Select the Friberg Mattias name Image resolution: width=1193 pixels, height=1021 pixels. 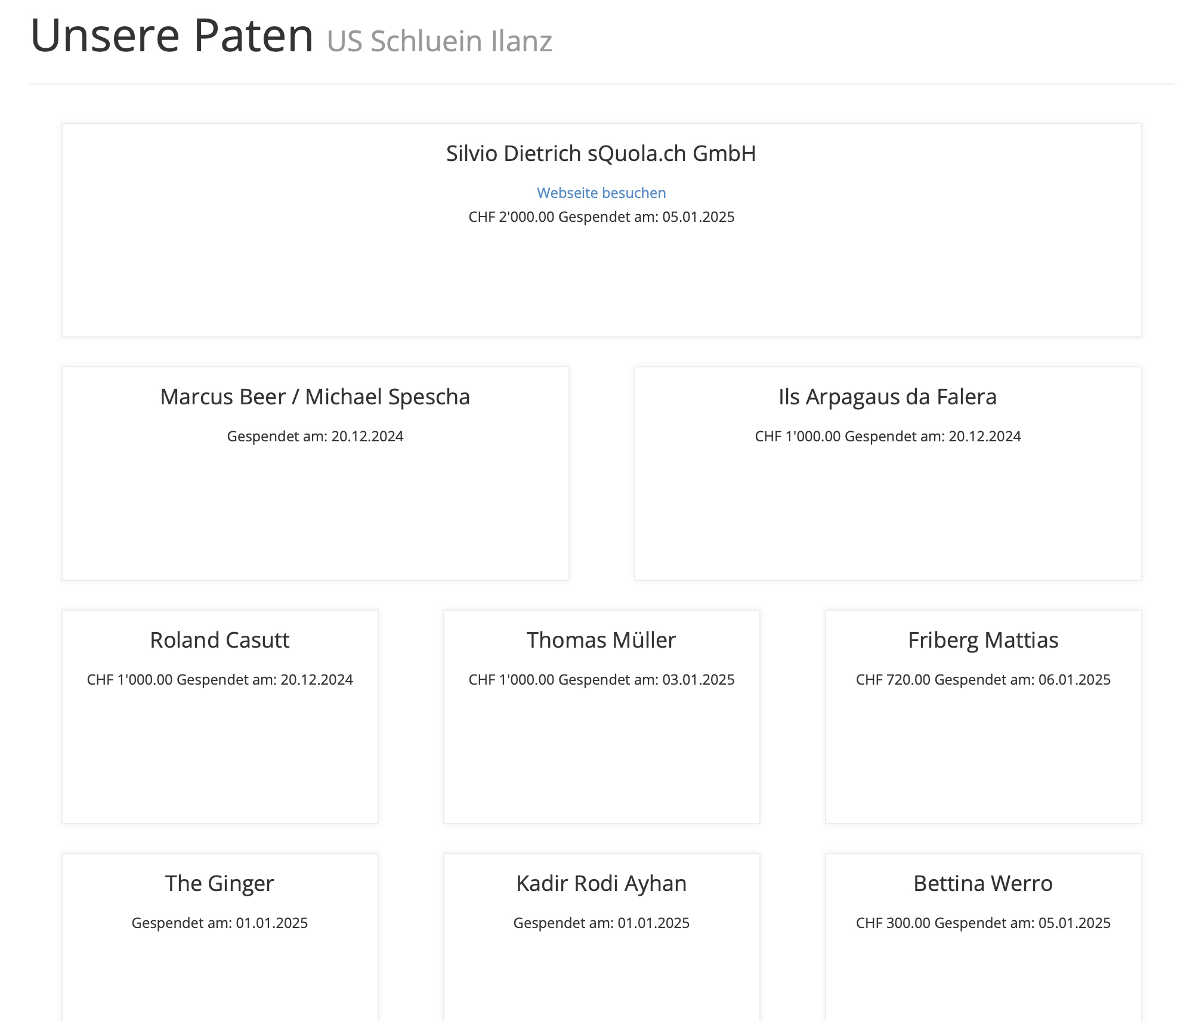[983, 640]
